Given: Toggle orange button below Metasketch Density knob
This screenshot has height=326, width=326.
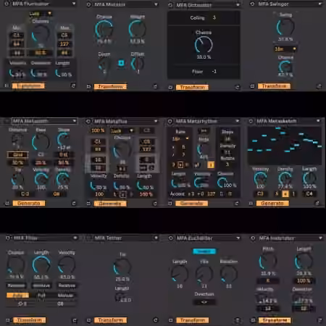Looking at the screenshot, I should pyautogui.click(x=285, y=193).
